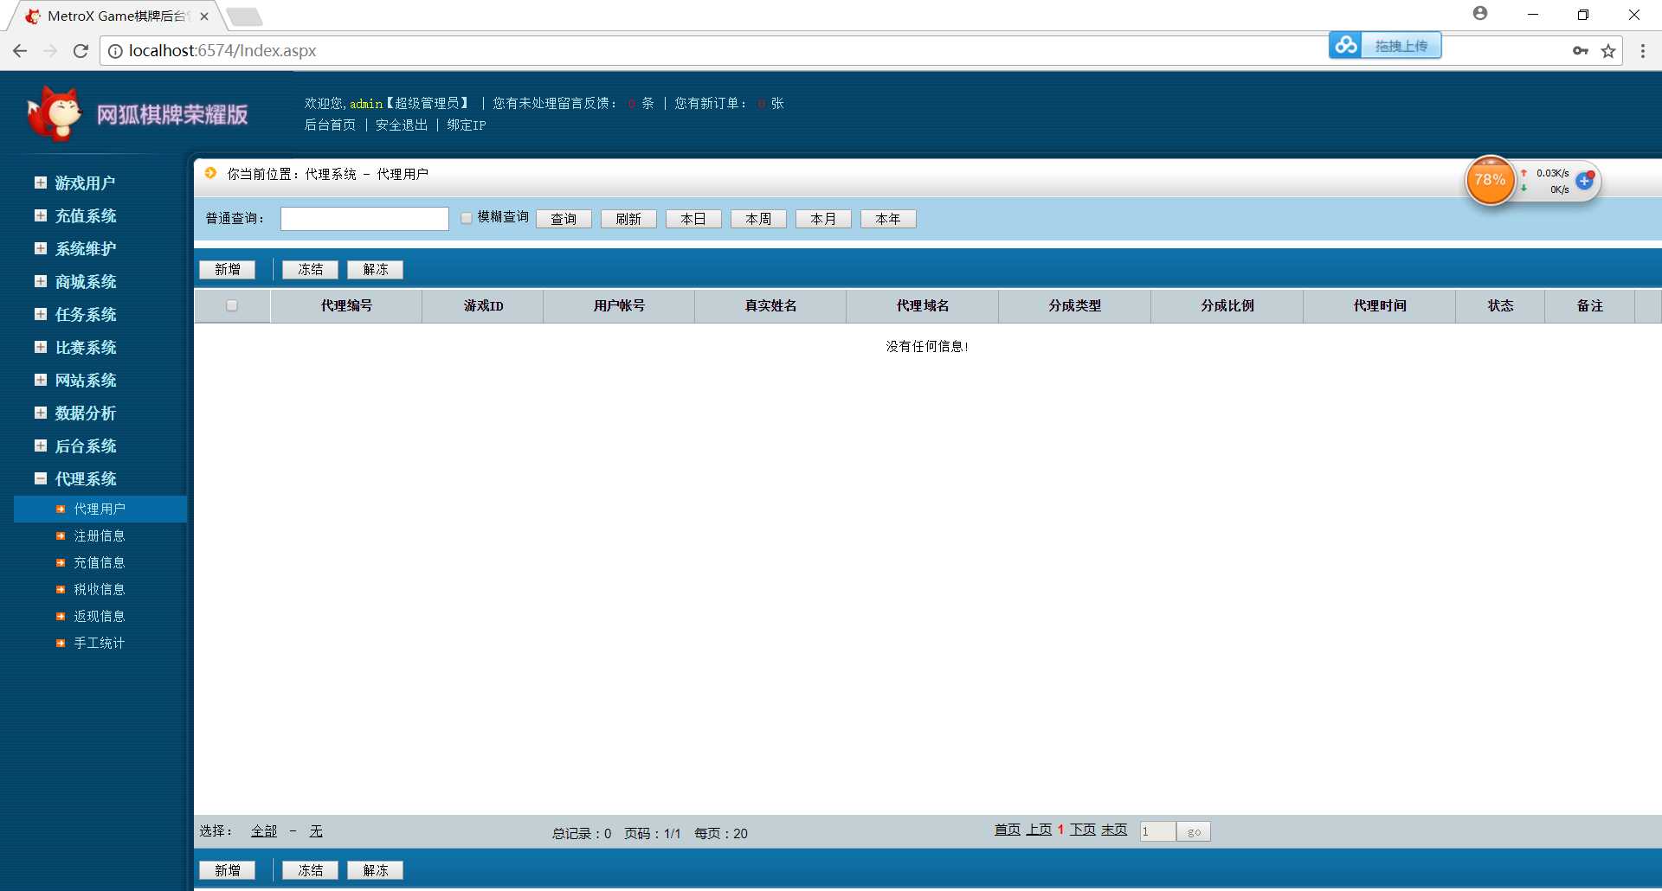Click bottom 解冻 unfreeze button

coord(375,870)
